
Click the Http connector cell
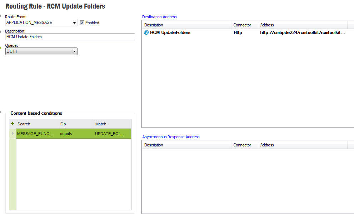pyautogui.click(x=238, y=32)
